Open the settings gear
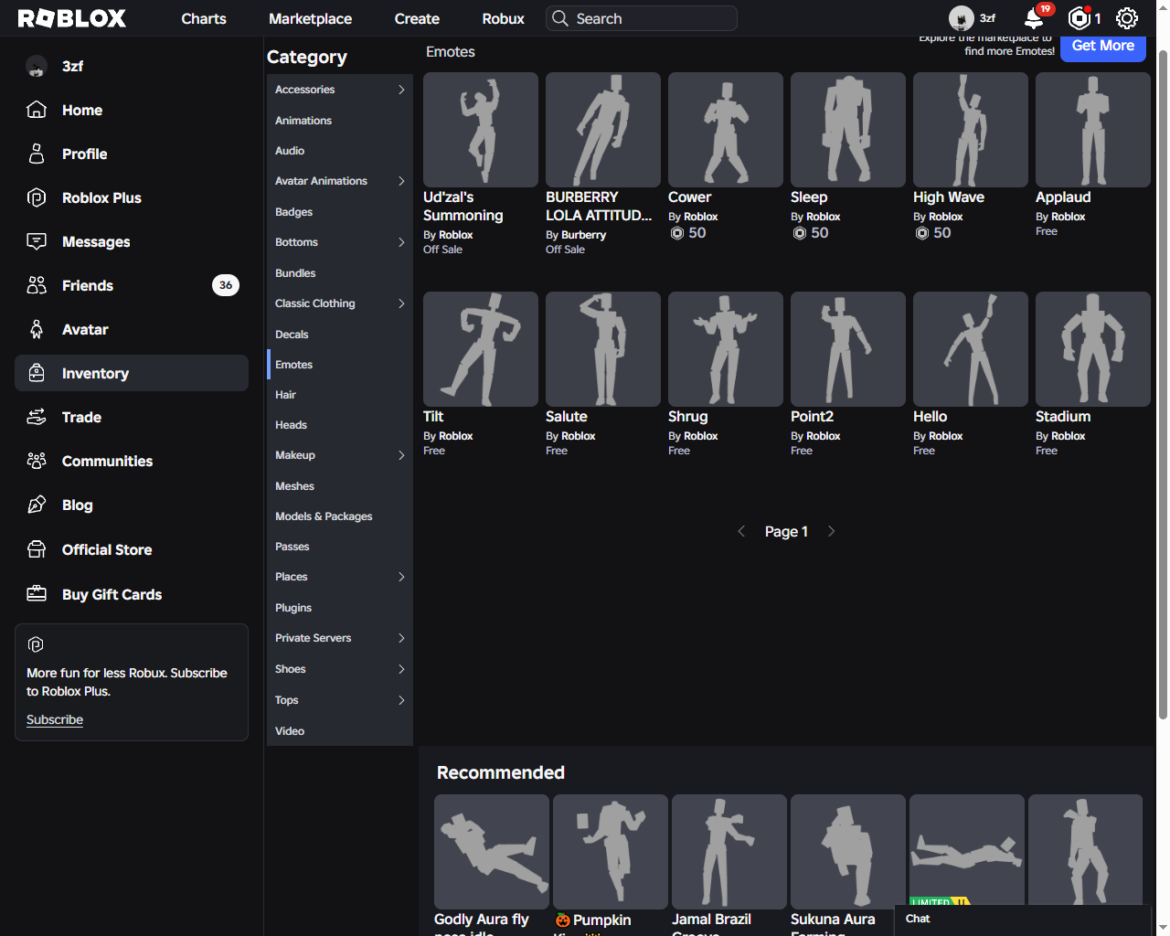This screenshot has width=1170, height=936. click(1127, 18)
